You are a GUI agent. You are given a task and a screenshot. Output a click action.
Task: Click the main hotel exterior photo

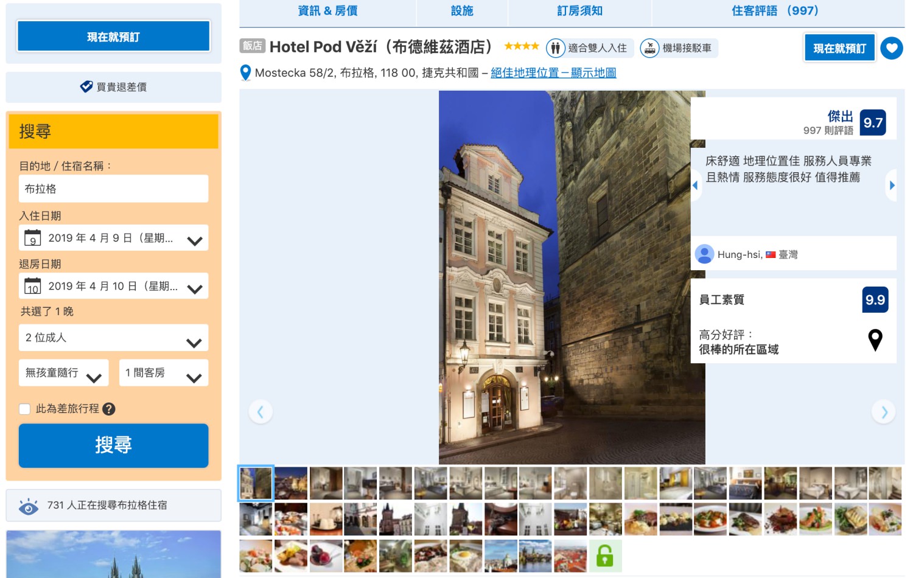572,277
